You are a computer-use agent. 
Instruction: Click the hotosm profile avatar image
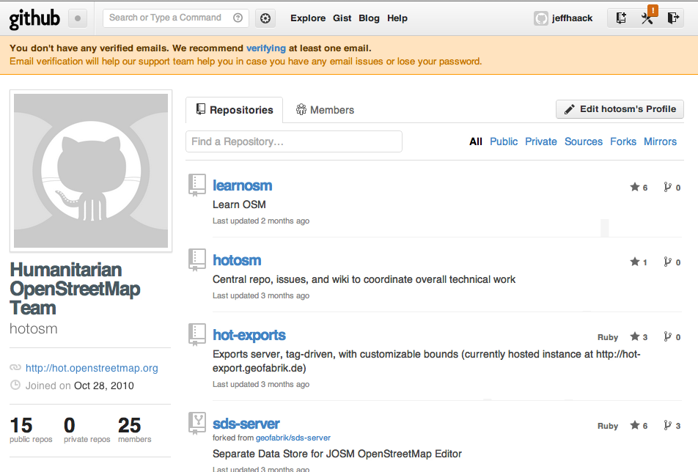click(90, 170)
